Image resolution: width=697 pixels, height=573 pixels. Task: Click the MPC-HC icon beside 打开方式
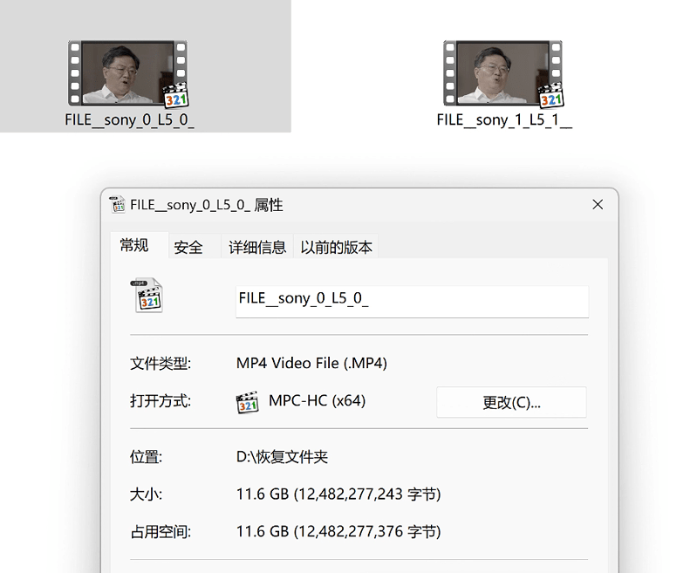247,402
